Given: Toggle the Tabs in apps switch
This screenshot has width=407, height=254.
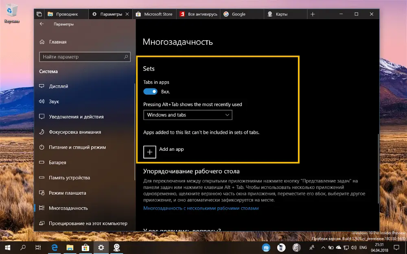Looking at the screenshot, I should click(150, 91).
